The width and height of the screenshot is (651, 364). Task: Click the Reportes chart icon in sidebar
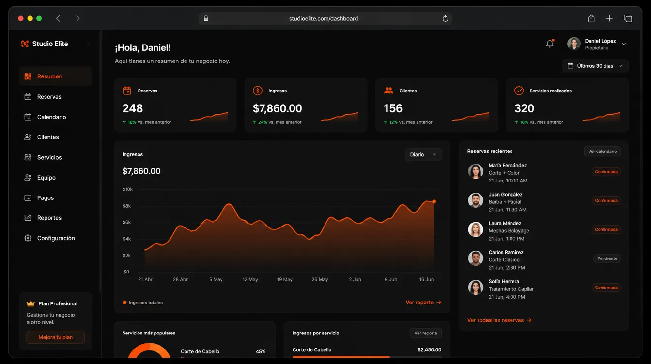coord(28,218)
